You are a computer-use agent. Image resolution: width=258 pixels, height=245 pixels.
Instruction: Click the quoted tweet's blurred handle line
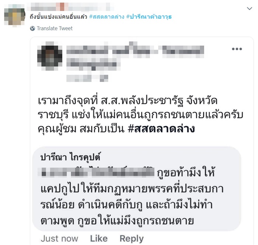(x=93, y=65)
